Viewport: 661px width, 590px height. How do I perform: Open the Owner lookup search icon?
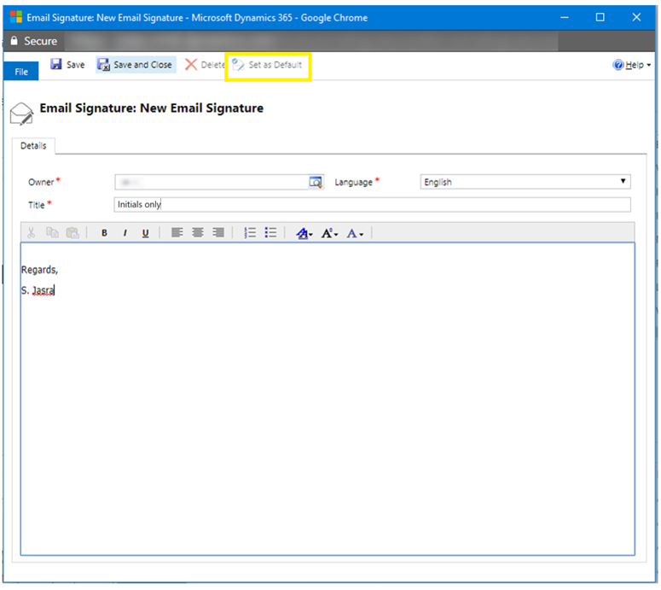click(316, 182)
